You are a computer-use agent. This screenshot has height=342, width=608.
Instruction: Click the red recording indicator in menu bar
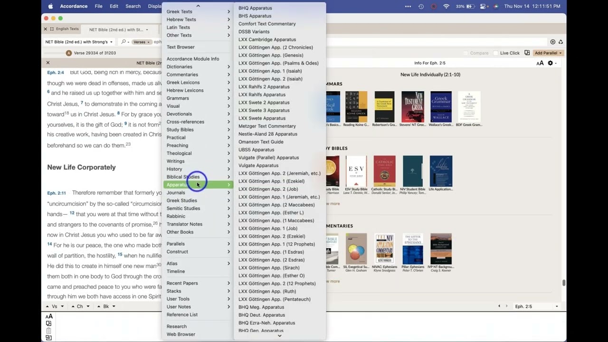(x=434, y=6)
